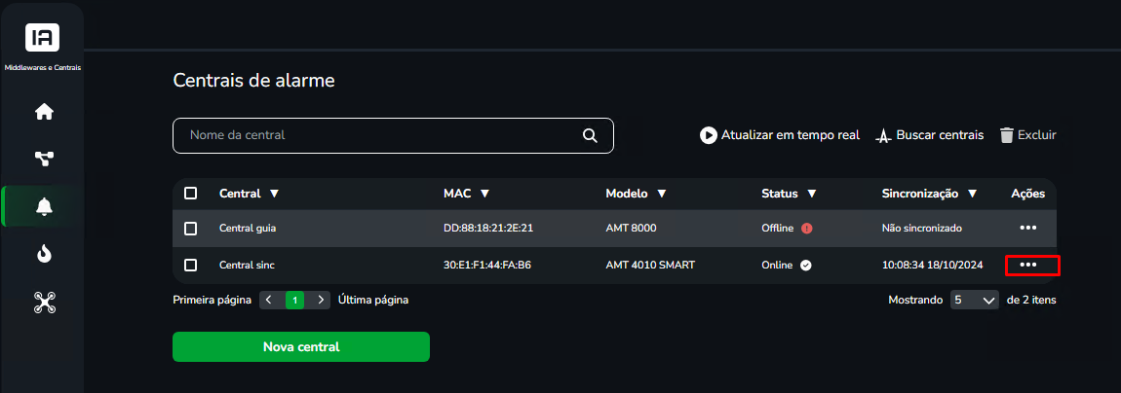Open the items-per-page dropdown showing 5
The image size is (1121, 393).
(x=975, y=301)
